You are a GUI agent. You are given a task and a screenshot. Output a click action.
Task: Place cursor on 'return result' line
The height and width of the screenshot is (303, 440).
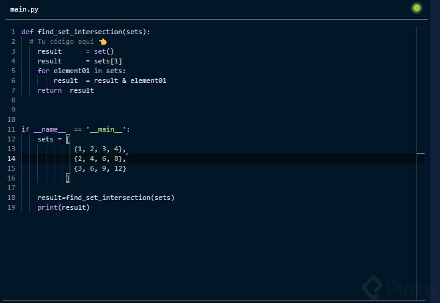click(65, 90)
